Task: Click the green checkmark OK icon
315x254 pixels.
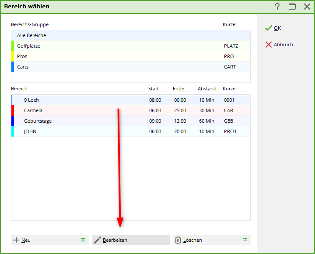Action: point(268,28)
